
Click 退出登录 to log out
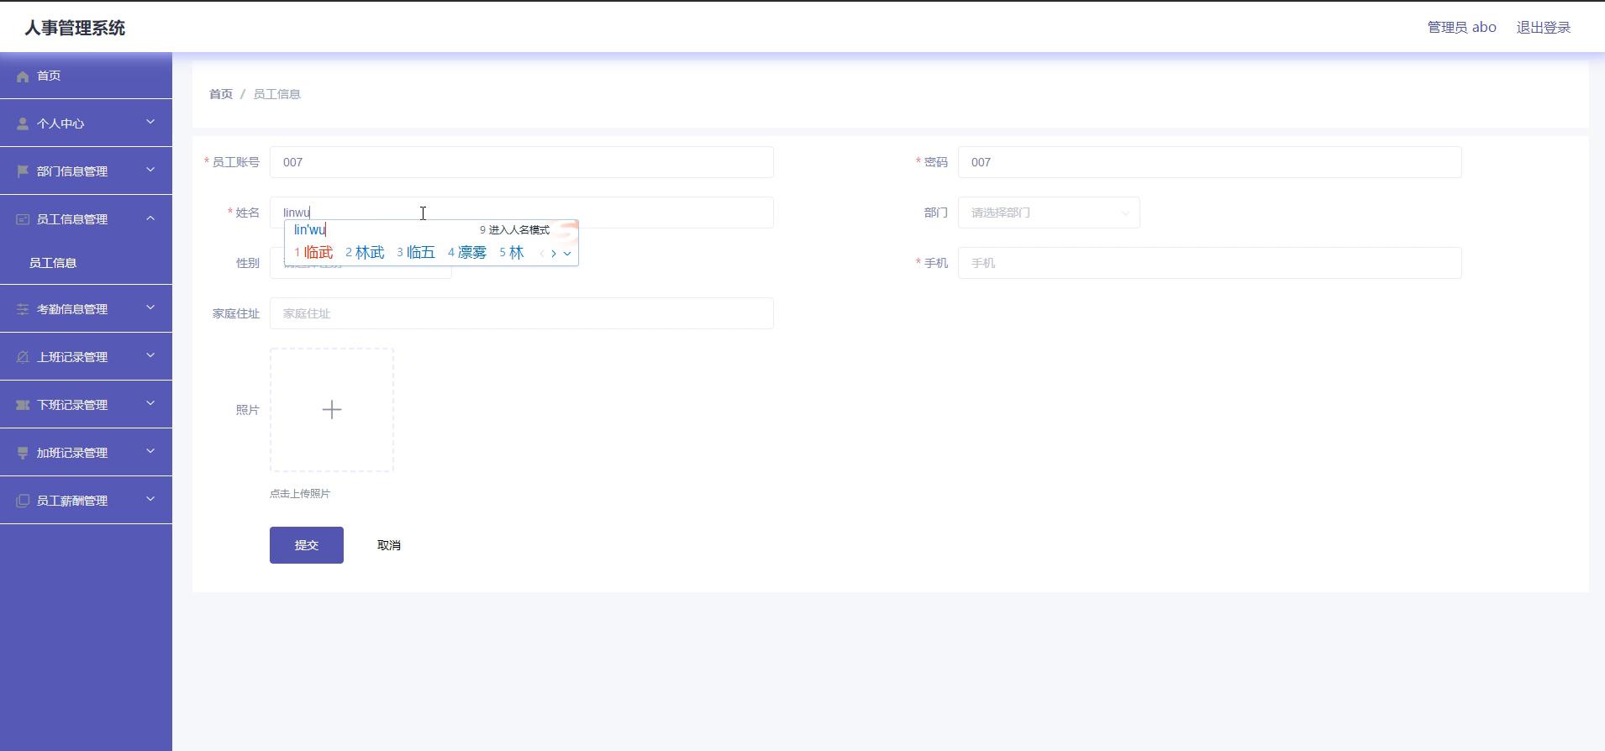[1543, 28]
